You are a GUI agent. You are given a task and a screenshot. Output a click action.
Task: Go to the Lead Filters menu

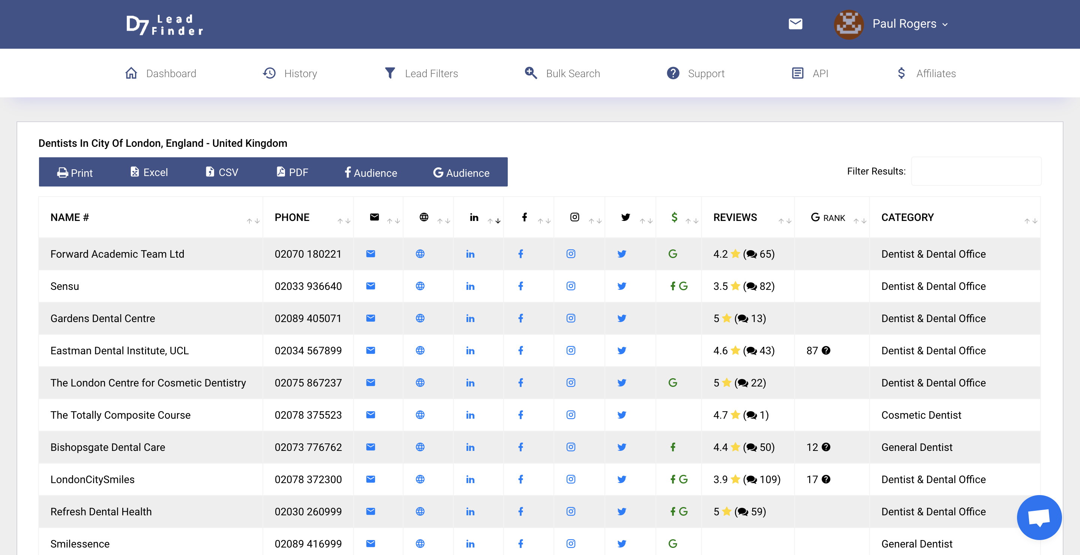tap(421, 73)
